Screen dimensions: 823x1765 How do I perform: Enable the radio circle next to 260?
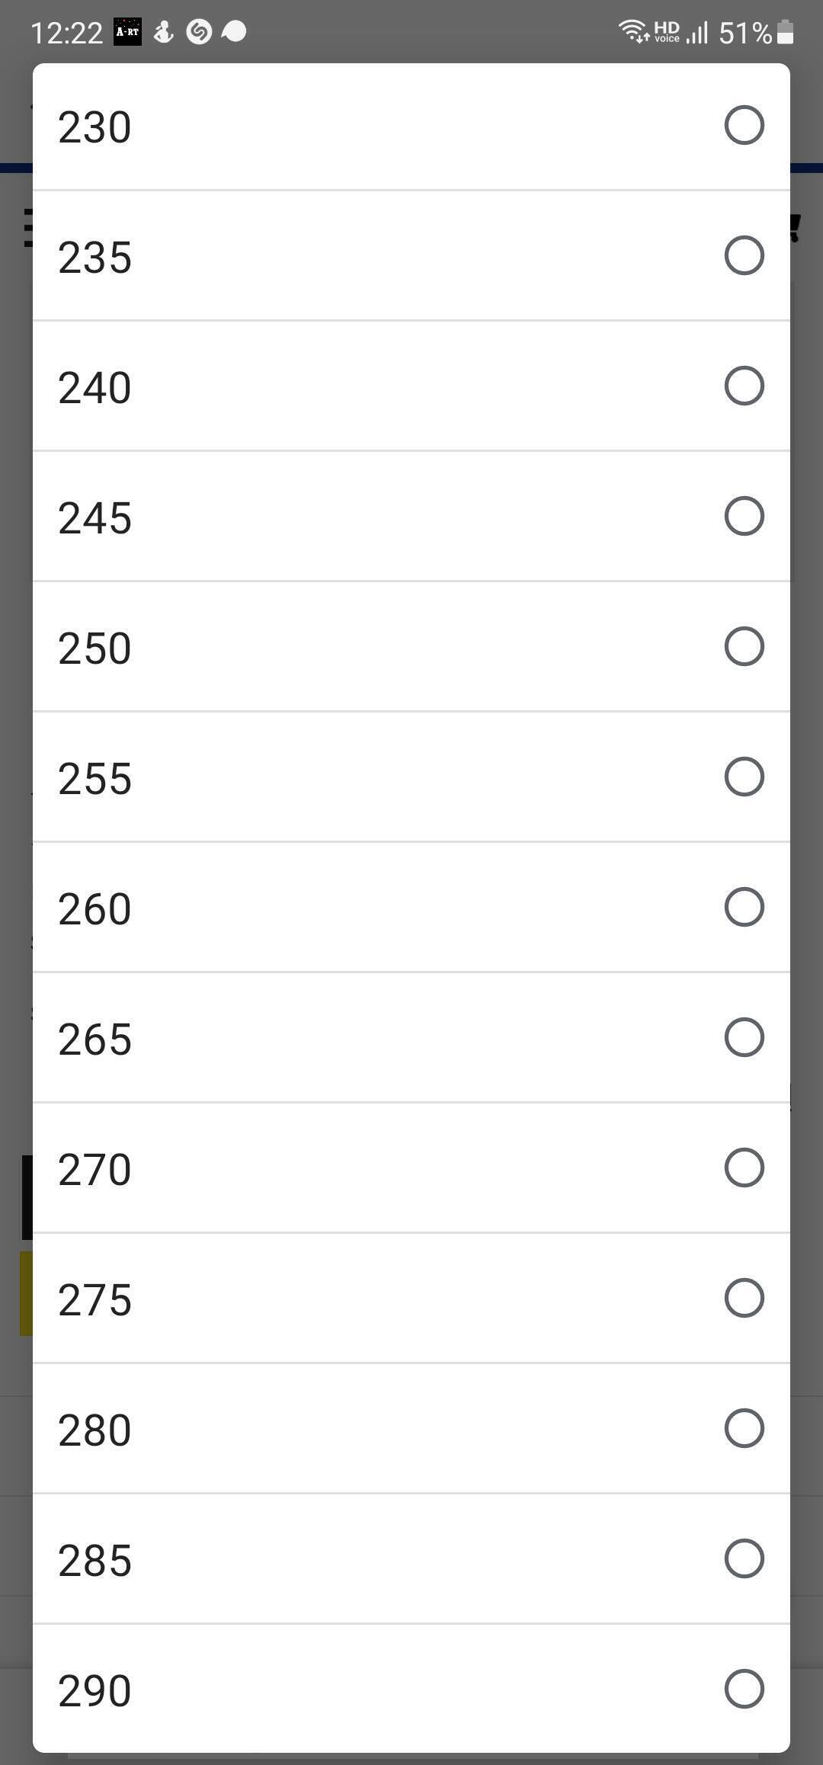[x=744, y=908]
